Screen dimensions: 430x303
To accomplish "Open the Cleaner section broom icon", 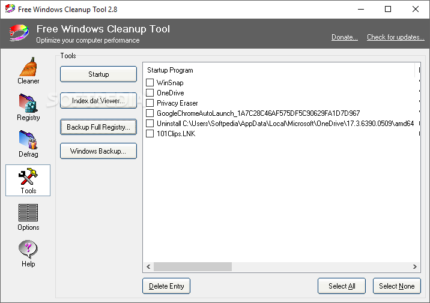I will 28,67.
